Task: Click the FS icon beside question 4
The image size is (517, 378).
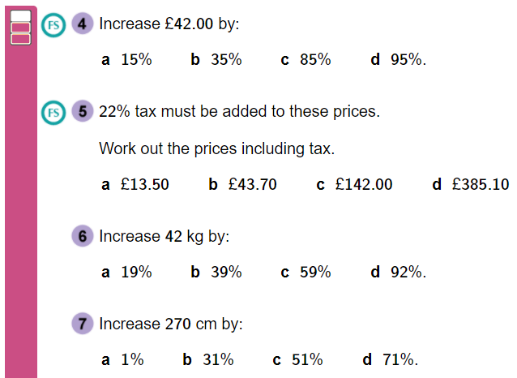Action: 53,25
